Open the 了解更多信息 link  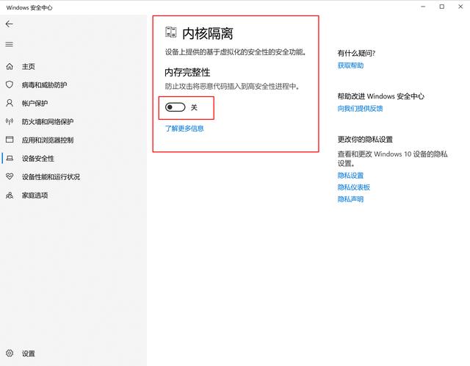184,129
